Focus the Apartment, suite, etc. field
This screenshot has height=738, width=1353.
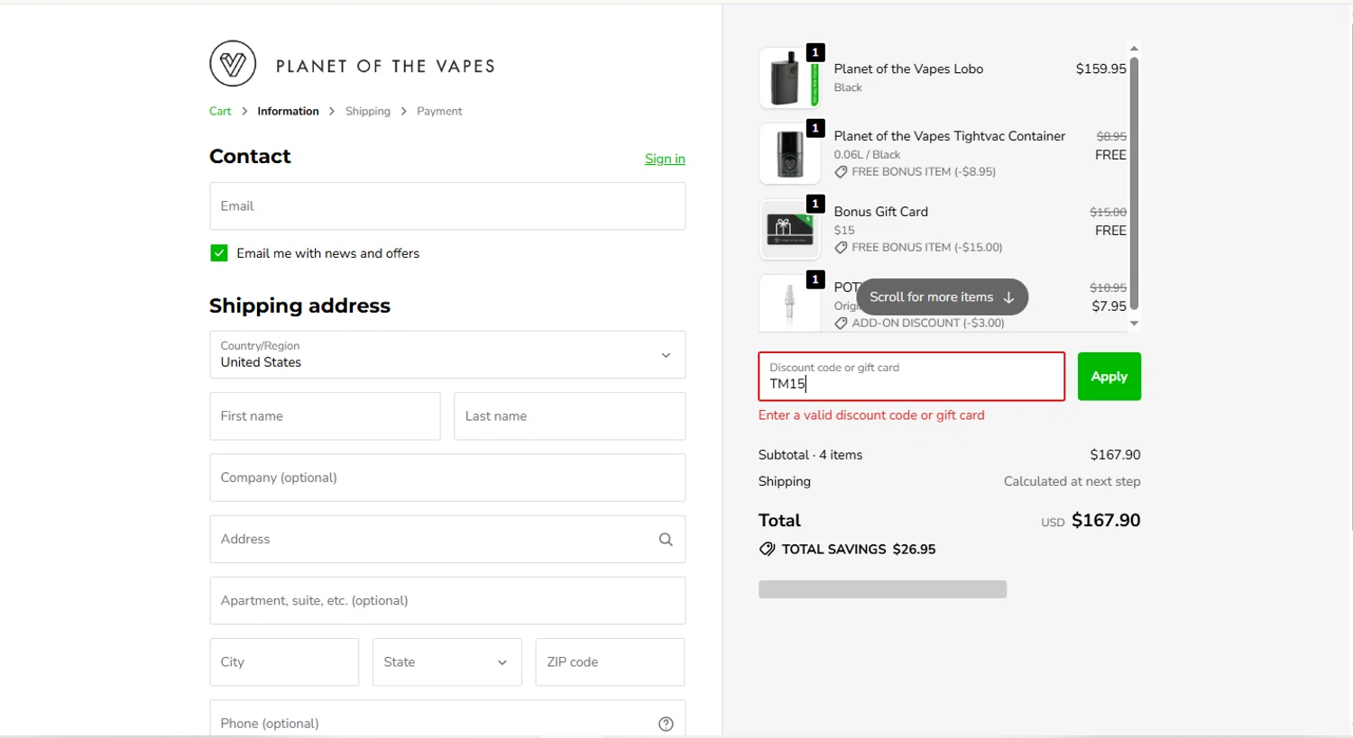(x=447, y=600)
